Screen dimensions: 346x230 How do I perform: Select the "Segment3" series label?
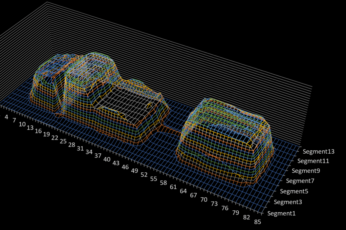pos(288,202)
